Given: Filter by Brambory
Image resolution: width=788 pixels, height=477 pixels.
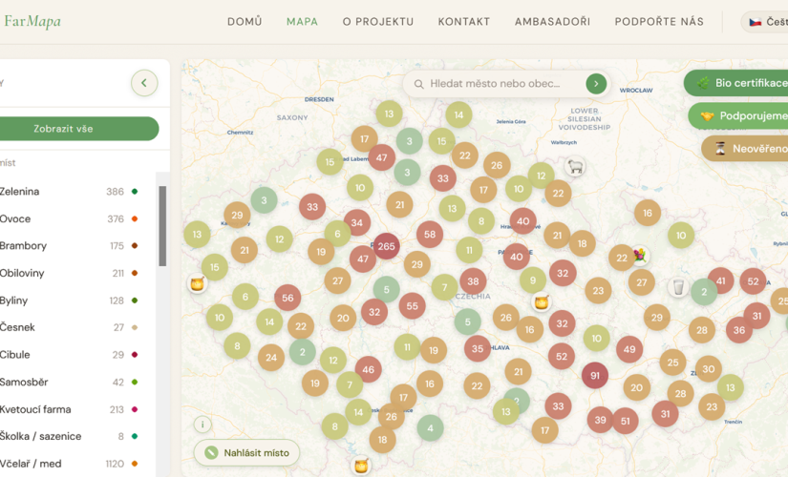Looking at the screenshot, I should coord(69,246).
